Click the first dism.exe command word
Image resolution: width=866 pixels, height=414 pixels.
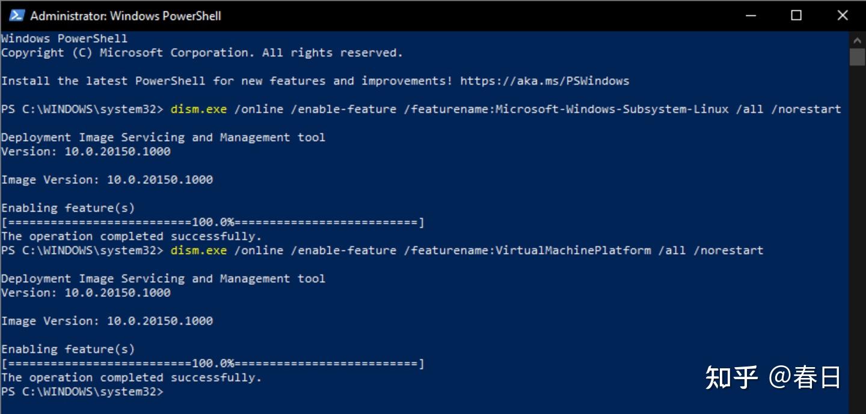198,109
